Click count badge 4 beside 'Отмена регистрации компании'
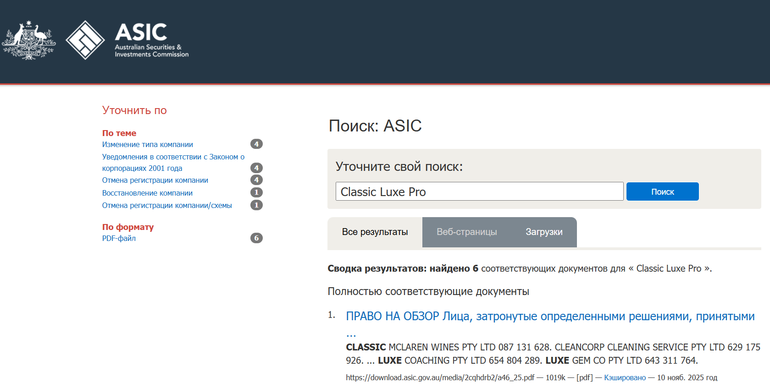 pyautogui.click(x=256, y=180)
